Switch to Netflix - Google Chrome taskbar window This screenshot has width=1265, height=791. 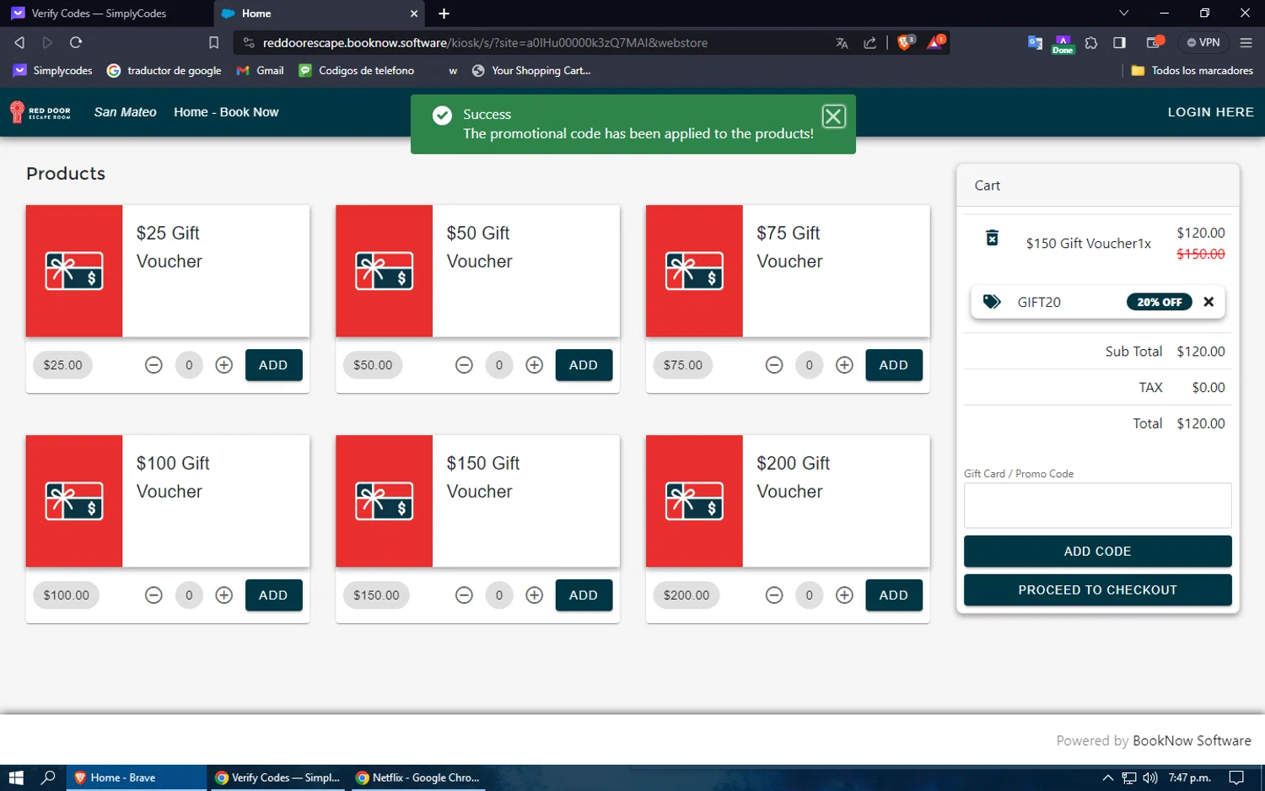418,778
